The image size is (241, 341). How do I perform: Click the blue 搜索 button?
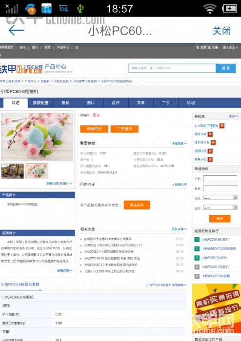[x=226, y=68]
